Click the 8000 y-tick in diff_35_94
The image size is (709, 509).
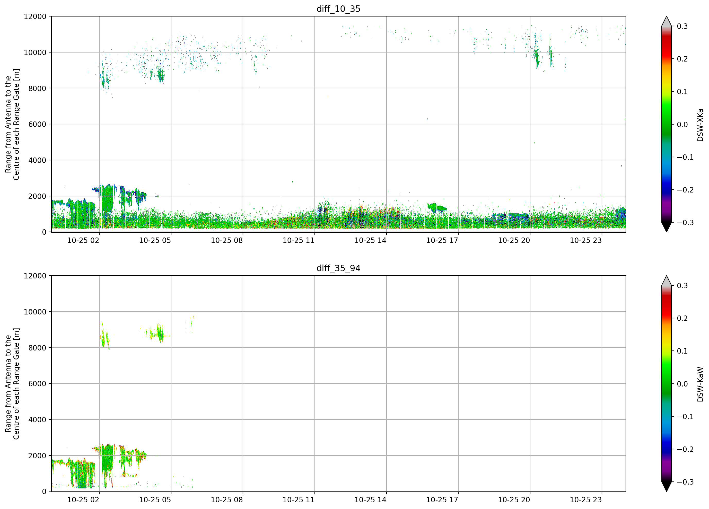click(x=37, y=348)
